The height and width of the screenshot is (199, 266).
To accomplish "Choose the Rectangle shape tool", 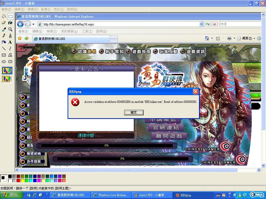I will click(4, 55).
